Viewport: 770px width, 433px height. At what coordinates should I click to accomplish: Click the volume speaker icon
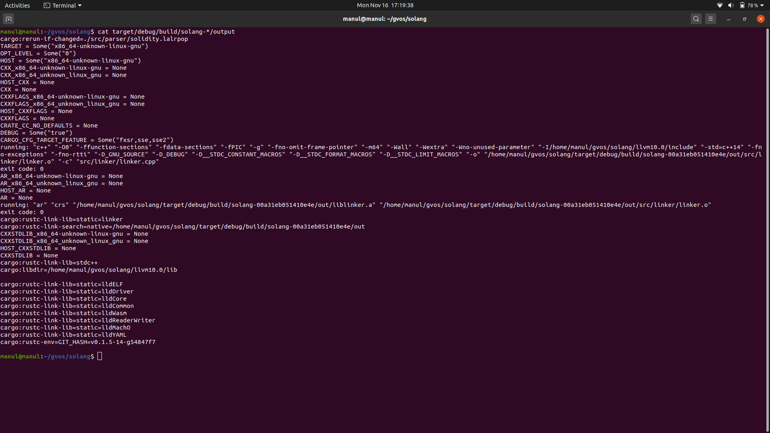(x=731, y=5)
